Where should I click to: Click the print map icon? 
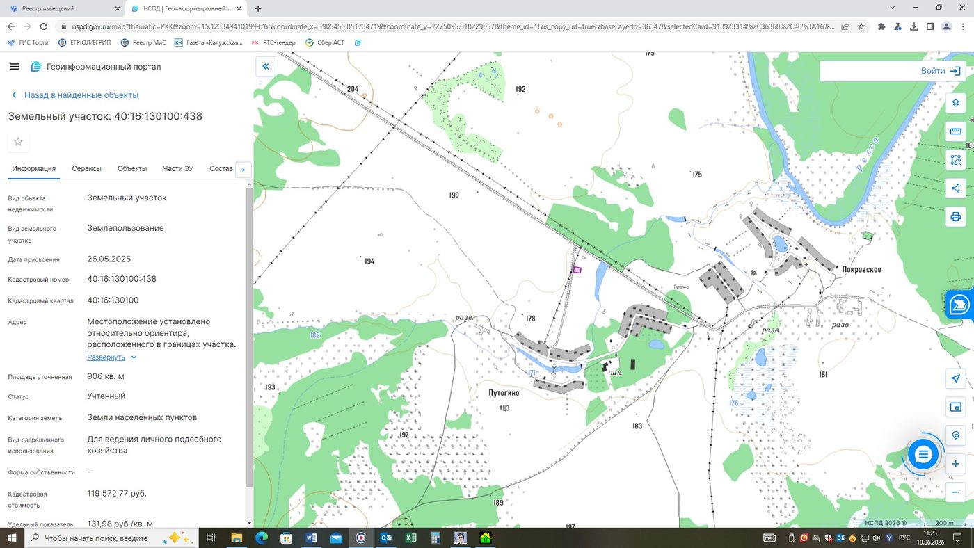click(955, 217)
